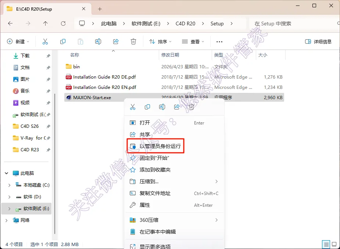This screenshot has height=249, width=340.
Task: Open 图片 in quick access sidebar
Action: click(25, 79)
